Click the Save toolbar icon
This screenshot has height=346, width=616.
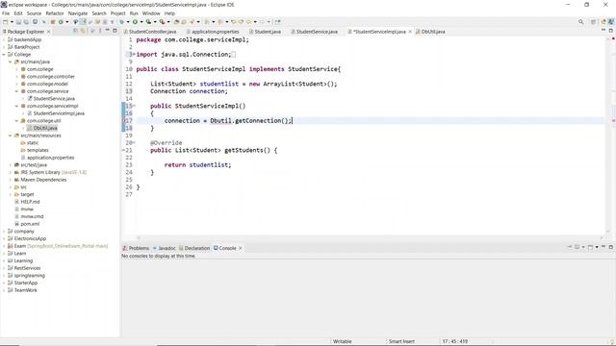point(18,22)
